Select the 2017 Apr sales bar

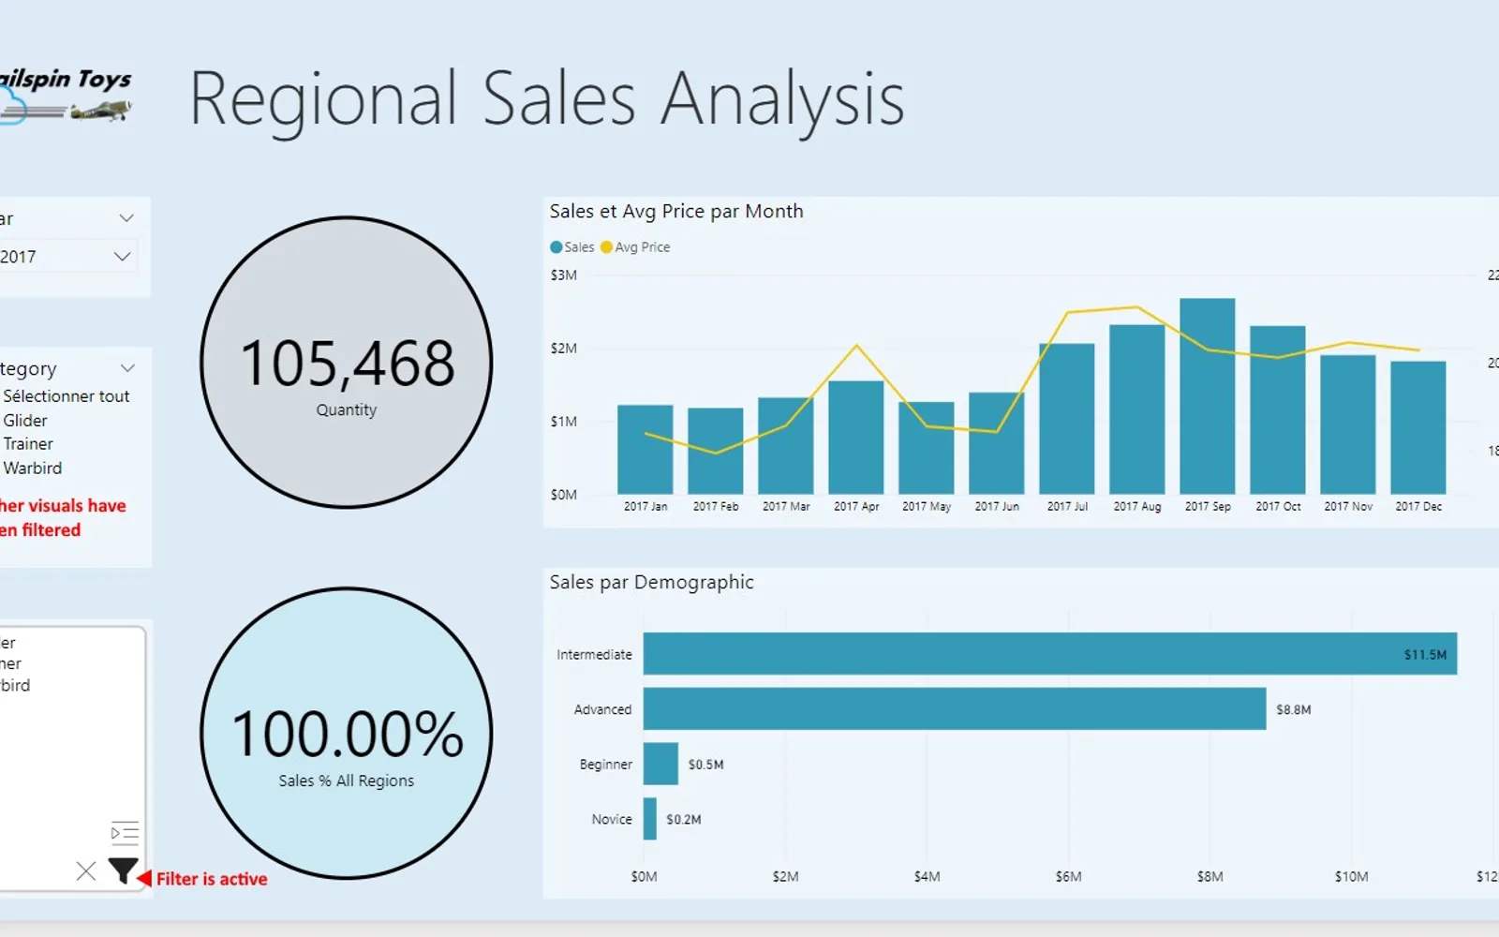point(856,438)
